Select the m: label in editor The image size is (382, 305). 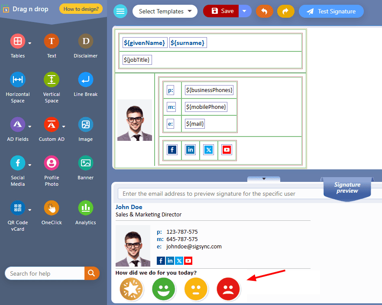click(171, 107)
